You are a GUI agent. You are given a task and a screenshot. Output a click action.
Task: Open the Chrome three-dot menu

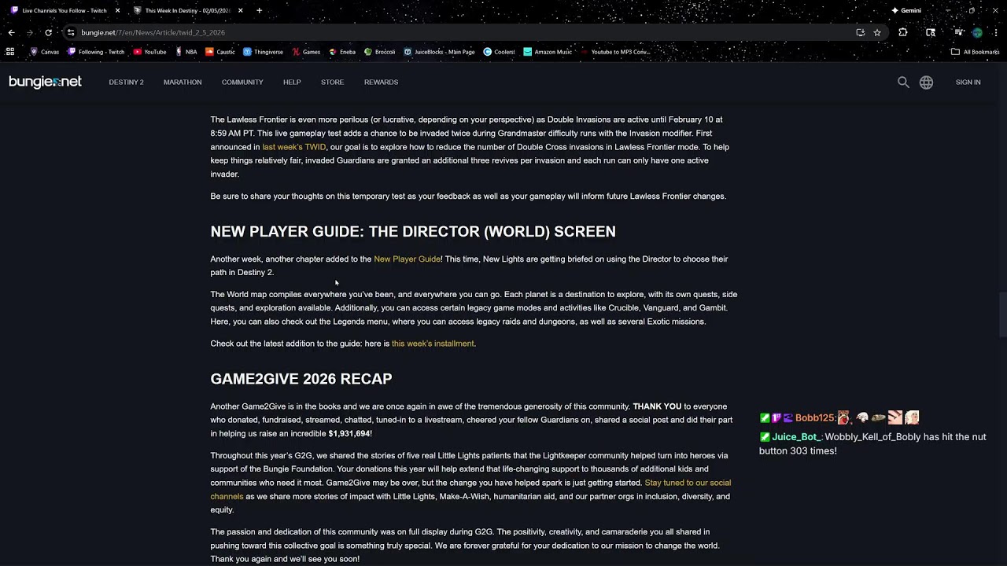996,32
